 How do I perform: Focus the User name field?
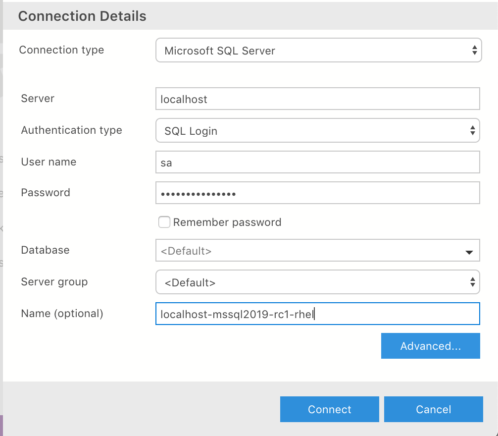pyautogui.click(x=317, y=163)
